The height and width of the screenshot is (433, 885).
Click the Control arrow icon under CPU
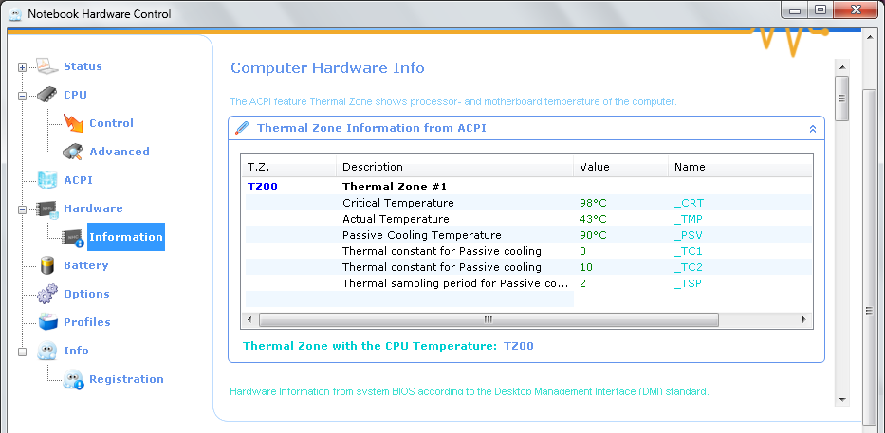click(73, 123)
